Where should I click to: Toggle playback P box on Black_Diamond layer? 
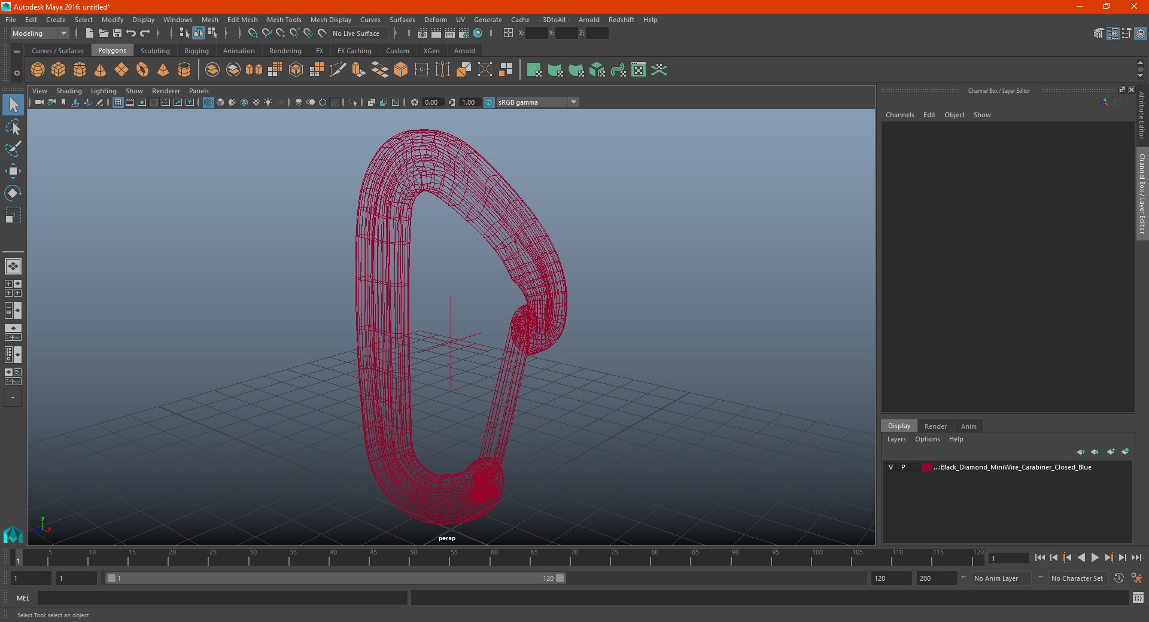(x=903, y=467)
